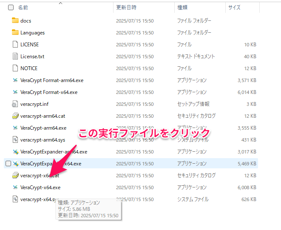
Task: Click the 626 KB size cell
Action: point(249,199)
